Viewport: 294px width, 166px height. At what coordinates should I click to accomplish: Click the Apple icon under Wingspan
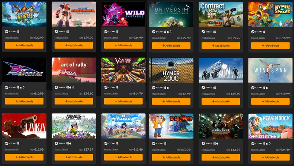pos(267,88)
